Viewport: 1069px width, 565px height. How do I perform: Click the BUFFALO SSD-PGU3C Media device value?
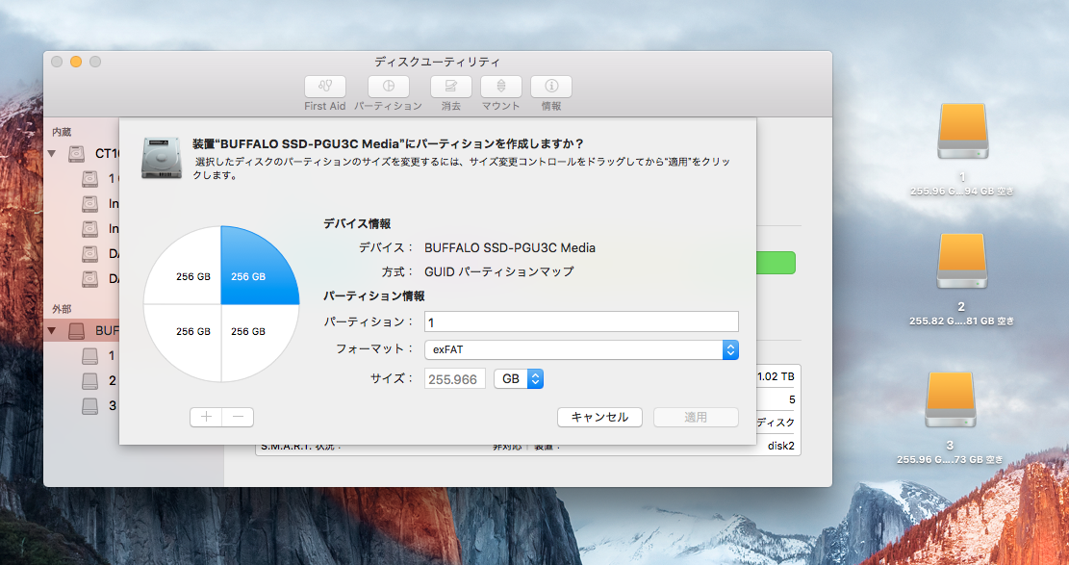point(510,247)
